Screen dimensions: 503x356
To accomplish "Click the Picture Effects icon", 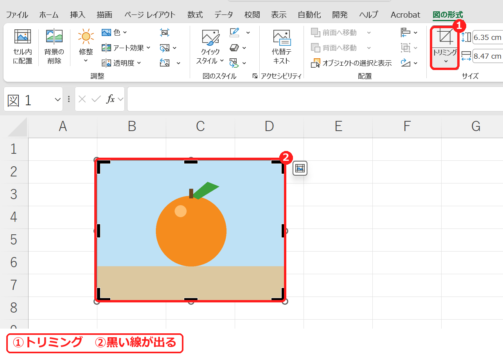I will click(x=234, y=48).
